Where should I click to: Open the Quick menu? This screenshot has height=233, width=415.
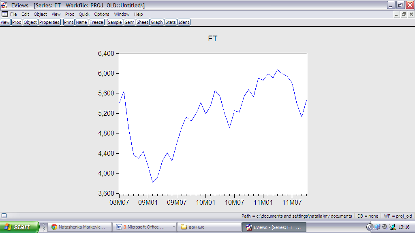84,14
